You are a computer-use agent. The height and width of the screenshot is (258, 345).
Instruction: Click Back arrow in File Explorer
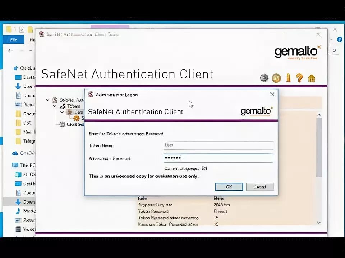coord(10,51)
